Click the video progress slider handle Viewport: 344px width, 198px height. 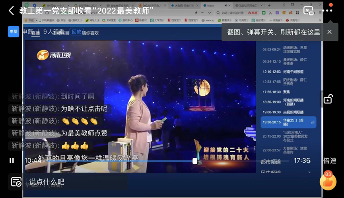tap(195, 161)
